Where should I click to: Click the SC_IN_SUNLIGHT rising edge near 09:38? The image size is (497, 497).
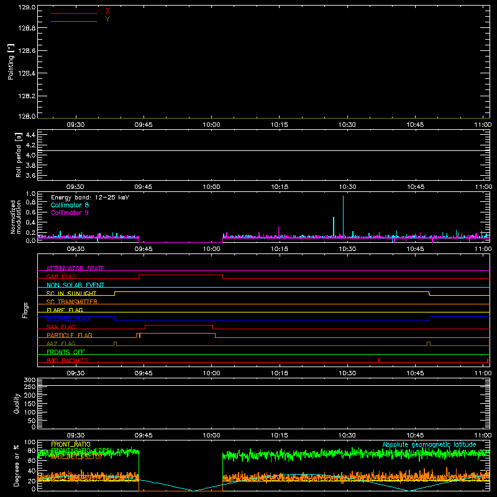pos(115,293)
